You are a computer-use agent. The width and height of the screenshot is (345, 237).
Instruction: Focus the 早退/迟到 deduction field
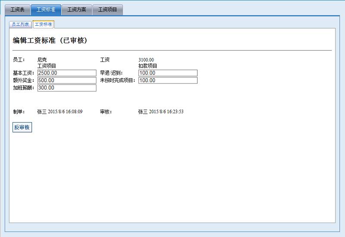click(168, 73)
